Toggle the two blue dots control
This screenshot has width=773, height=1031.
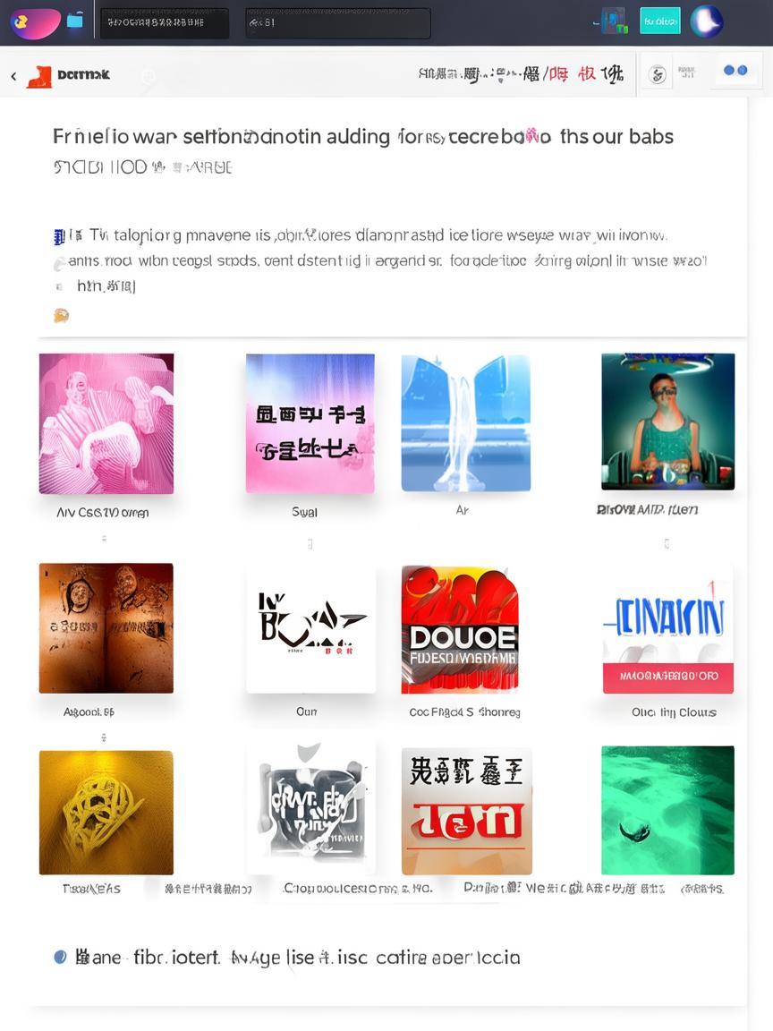(735, 71)
